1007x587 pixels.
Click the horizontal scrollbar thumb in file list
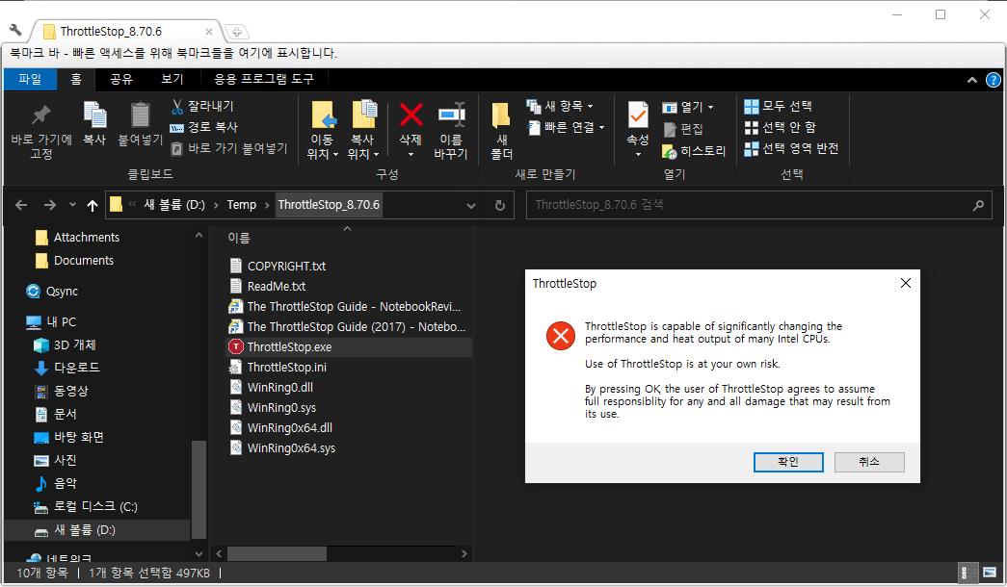pyautogui.click(x=277, y=553)
